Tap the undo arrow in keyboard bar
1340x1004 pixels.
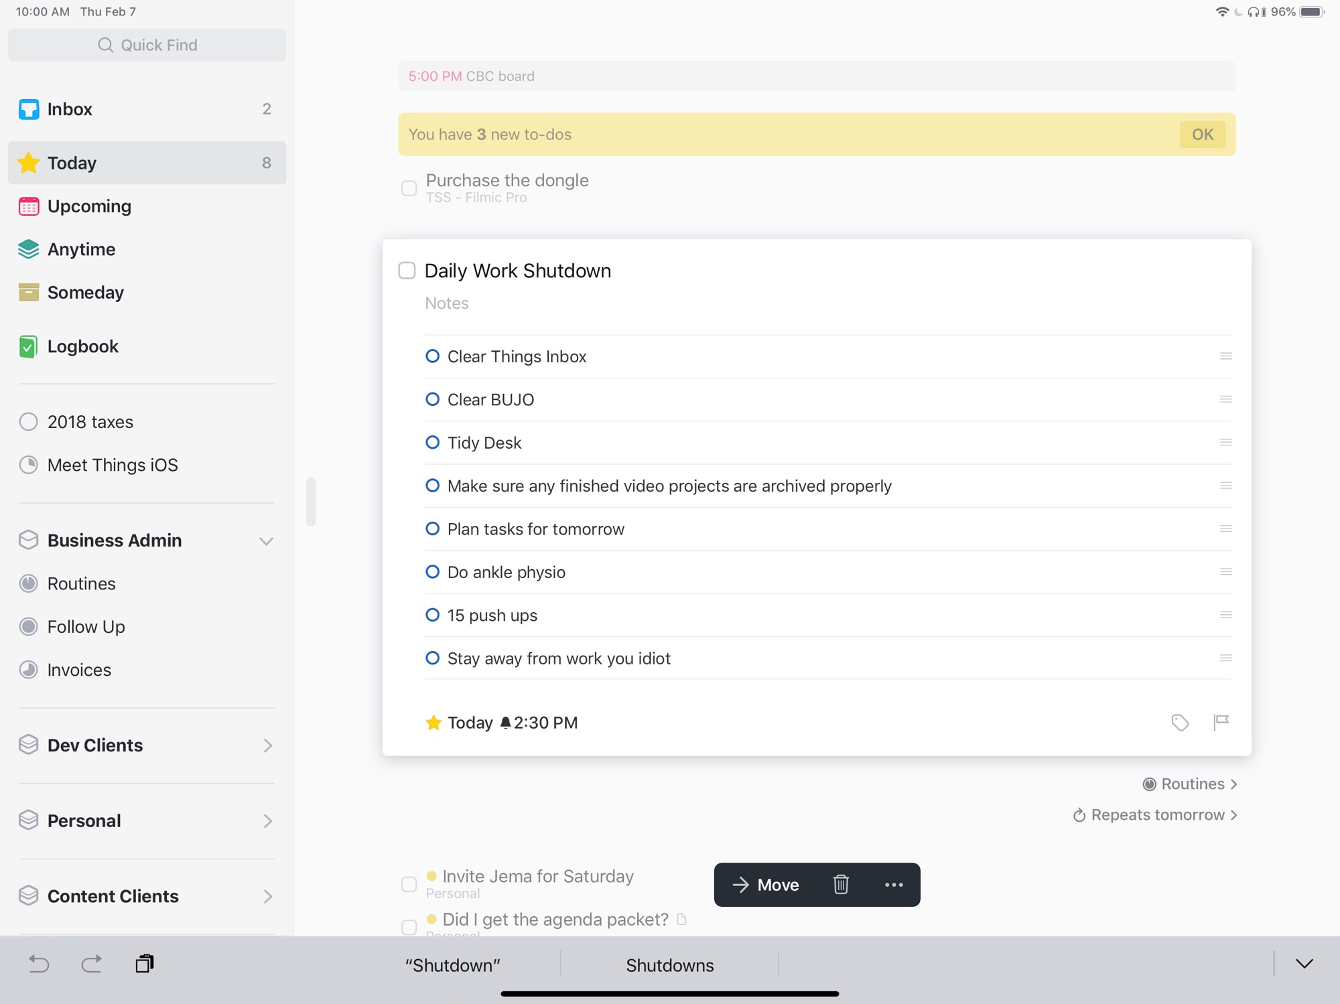click(x=39, y=964)
